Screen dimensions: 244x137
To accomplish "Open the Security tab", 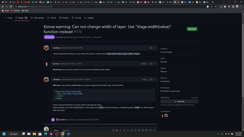I will coord(76,18).
